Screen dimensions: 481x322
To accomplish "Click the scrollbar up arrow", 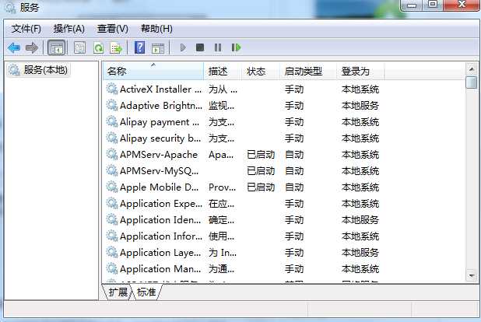I will tap(472, 69).
